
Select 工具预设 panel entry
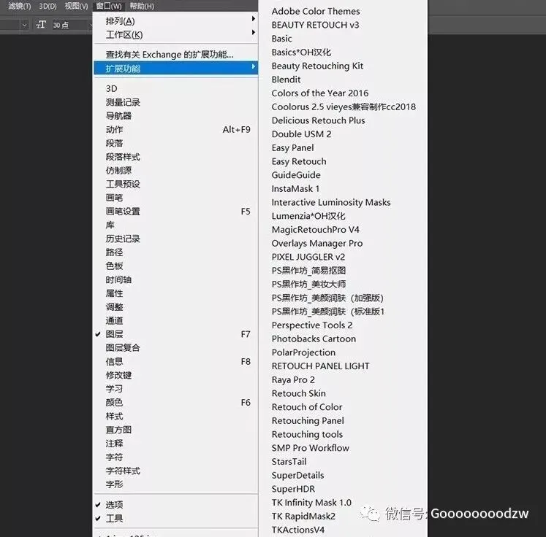click(x=176, y=184)
